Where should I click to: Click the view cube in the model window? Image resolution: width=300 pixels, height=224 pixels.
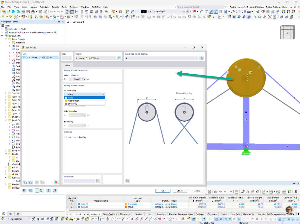(287, 32)
